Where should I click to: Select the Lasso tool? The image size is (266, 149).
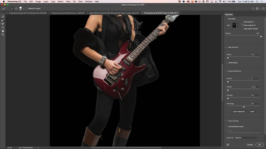click(3, 27)
